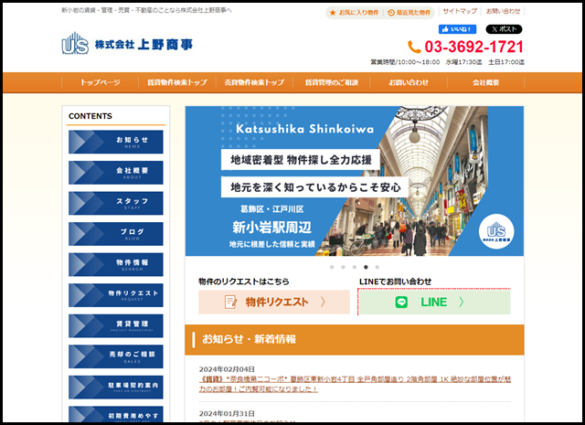Click the chevron arrow on LINE button
The image size is (585, 425).
point(462,302)
